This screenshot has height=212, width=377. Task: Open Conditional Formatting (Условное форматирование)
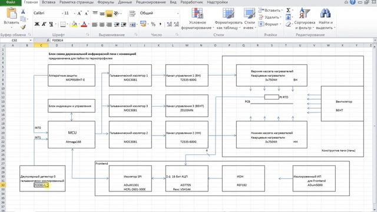(x=197, y=18)
